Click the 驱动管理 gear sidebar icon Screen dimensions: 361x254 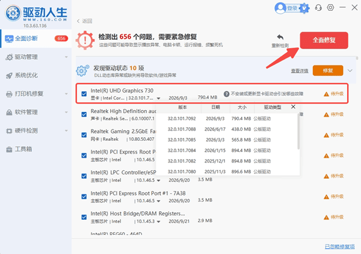(x=9, y=57)
